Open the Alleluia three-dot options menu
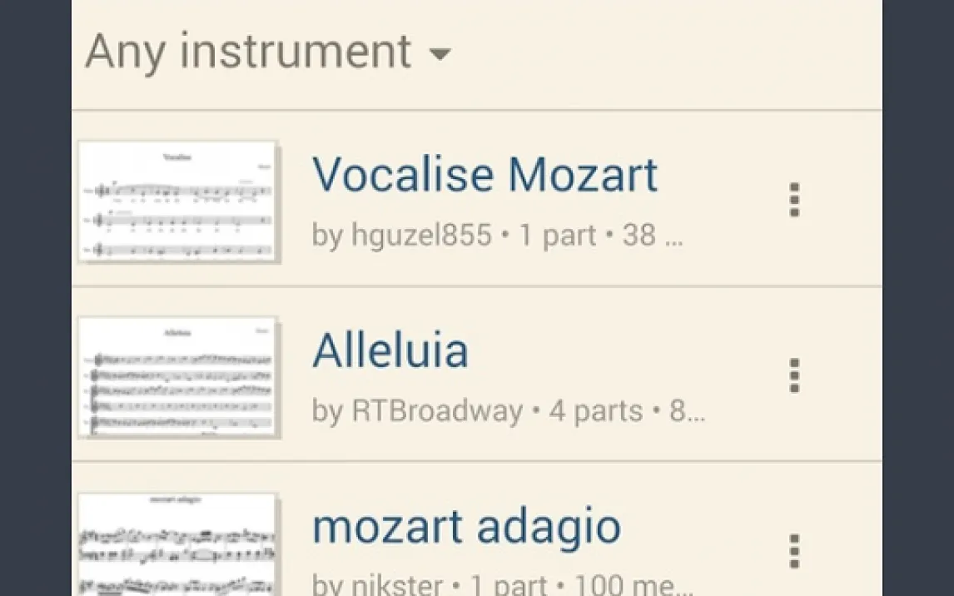Screen dimensions: 954x596 point(794,376)
